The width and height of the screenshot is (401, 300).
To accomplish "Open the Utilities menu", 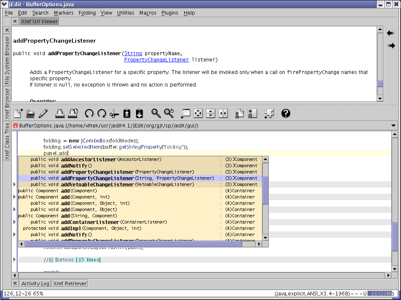I will click(126, 13).
